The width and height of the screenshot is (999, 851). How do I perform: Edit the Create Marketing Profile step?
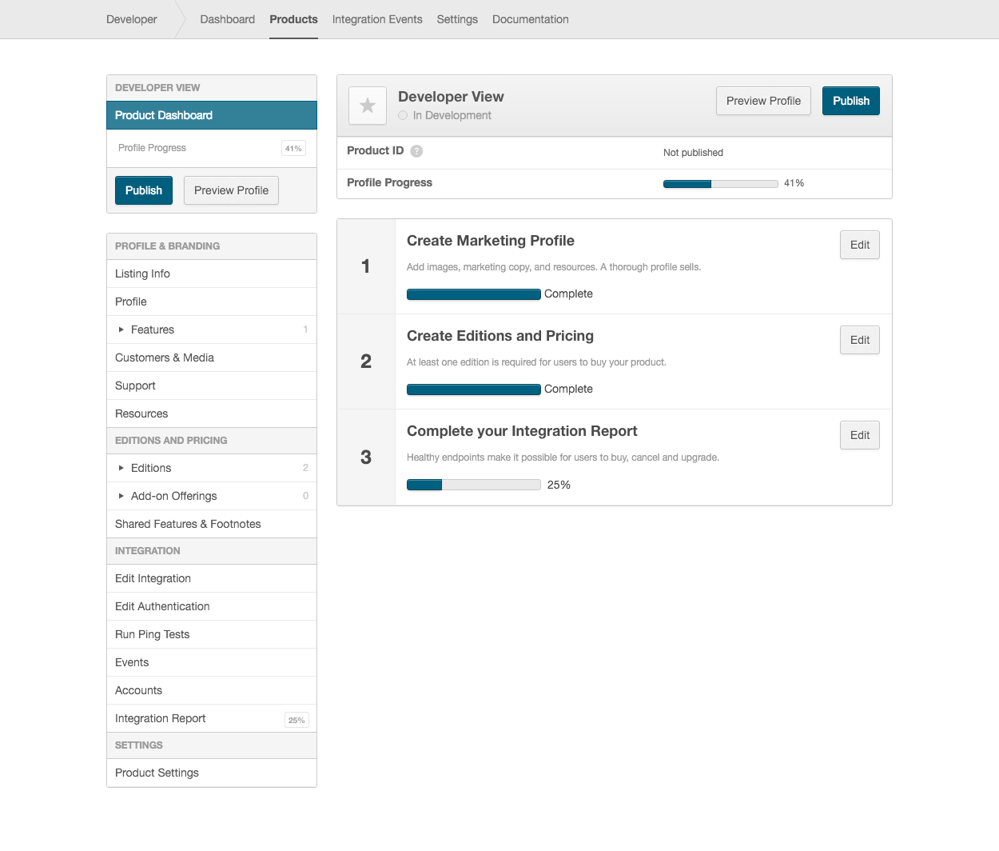pyautogui.click(x=860, y=245)
